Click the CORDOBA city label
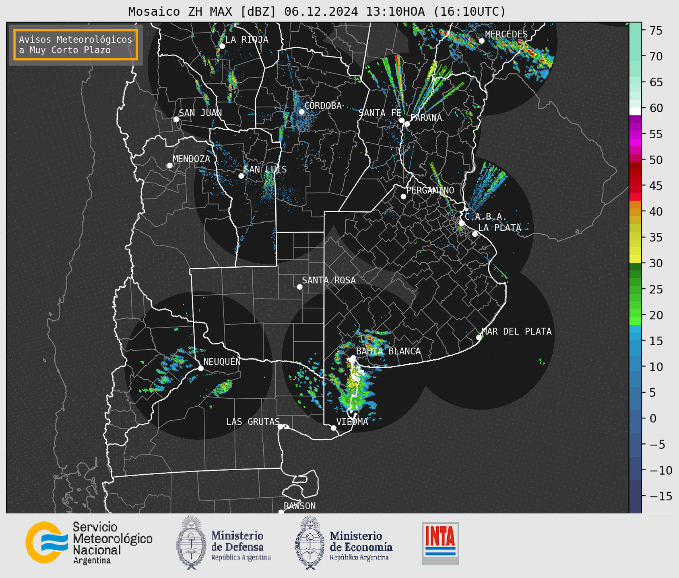The height and width of the screenshot is (578, 679). 323,106
